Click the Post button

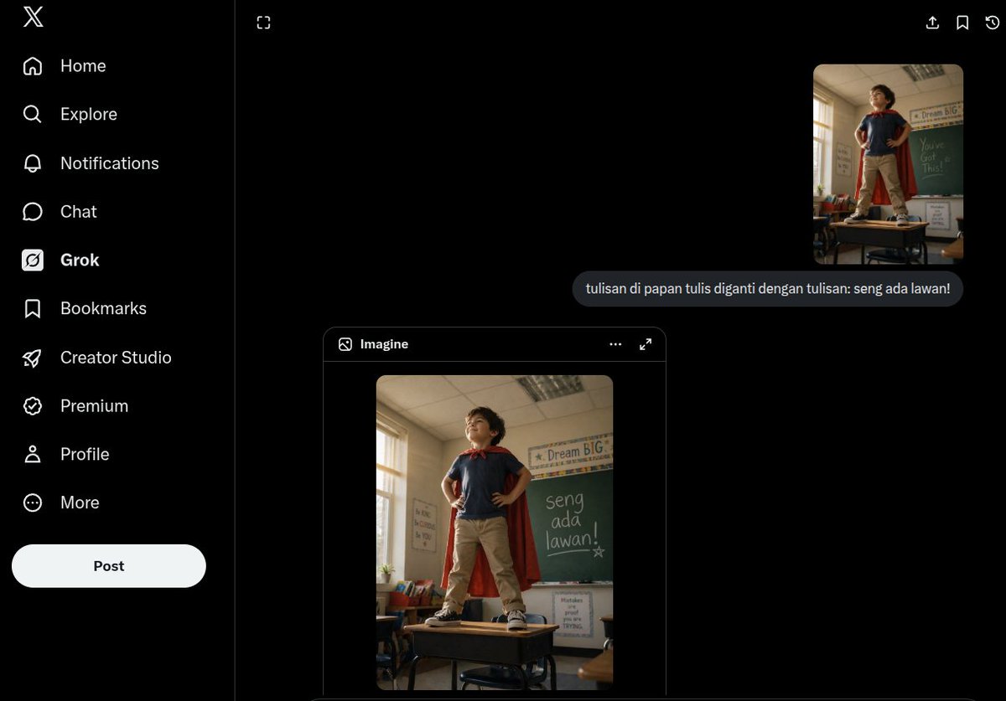point(109,566)
